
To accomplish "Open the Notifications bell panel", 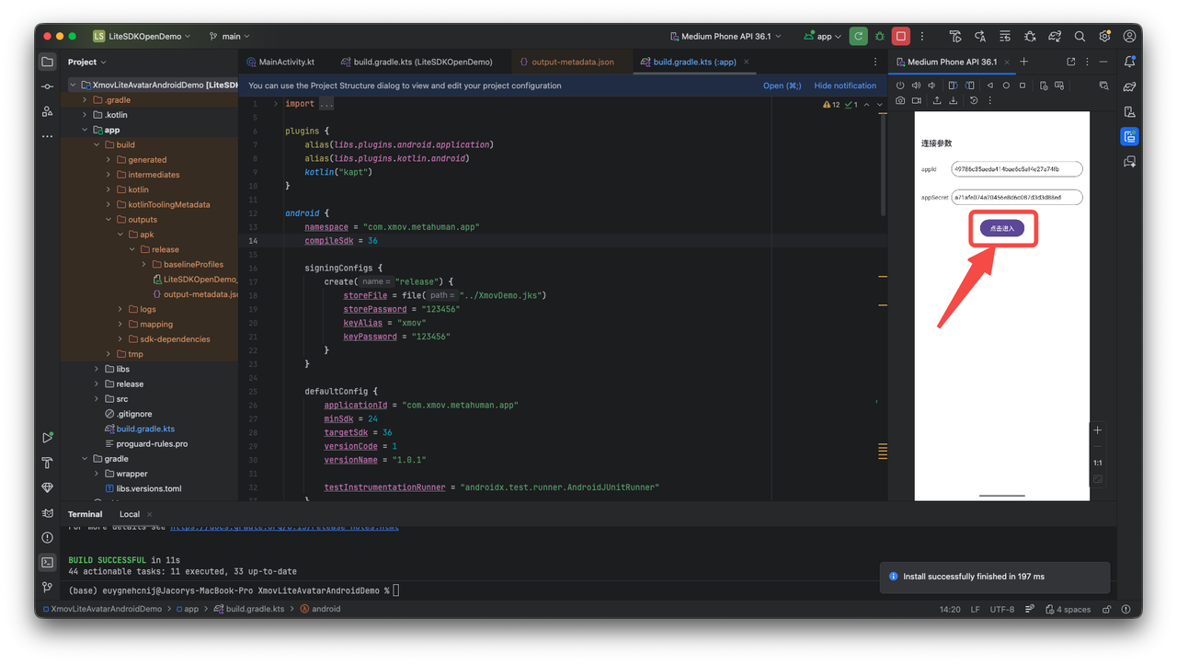I will coord(1129,62).
